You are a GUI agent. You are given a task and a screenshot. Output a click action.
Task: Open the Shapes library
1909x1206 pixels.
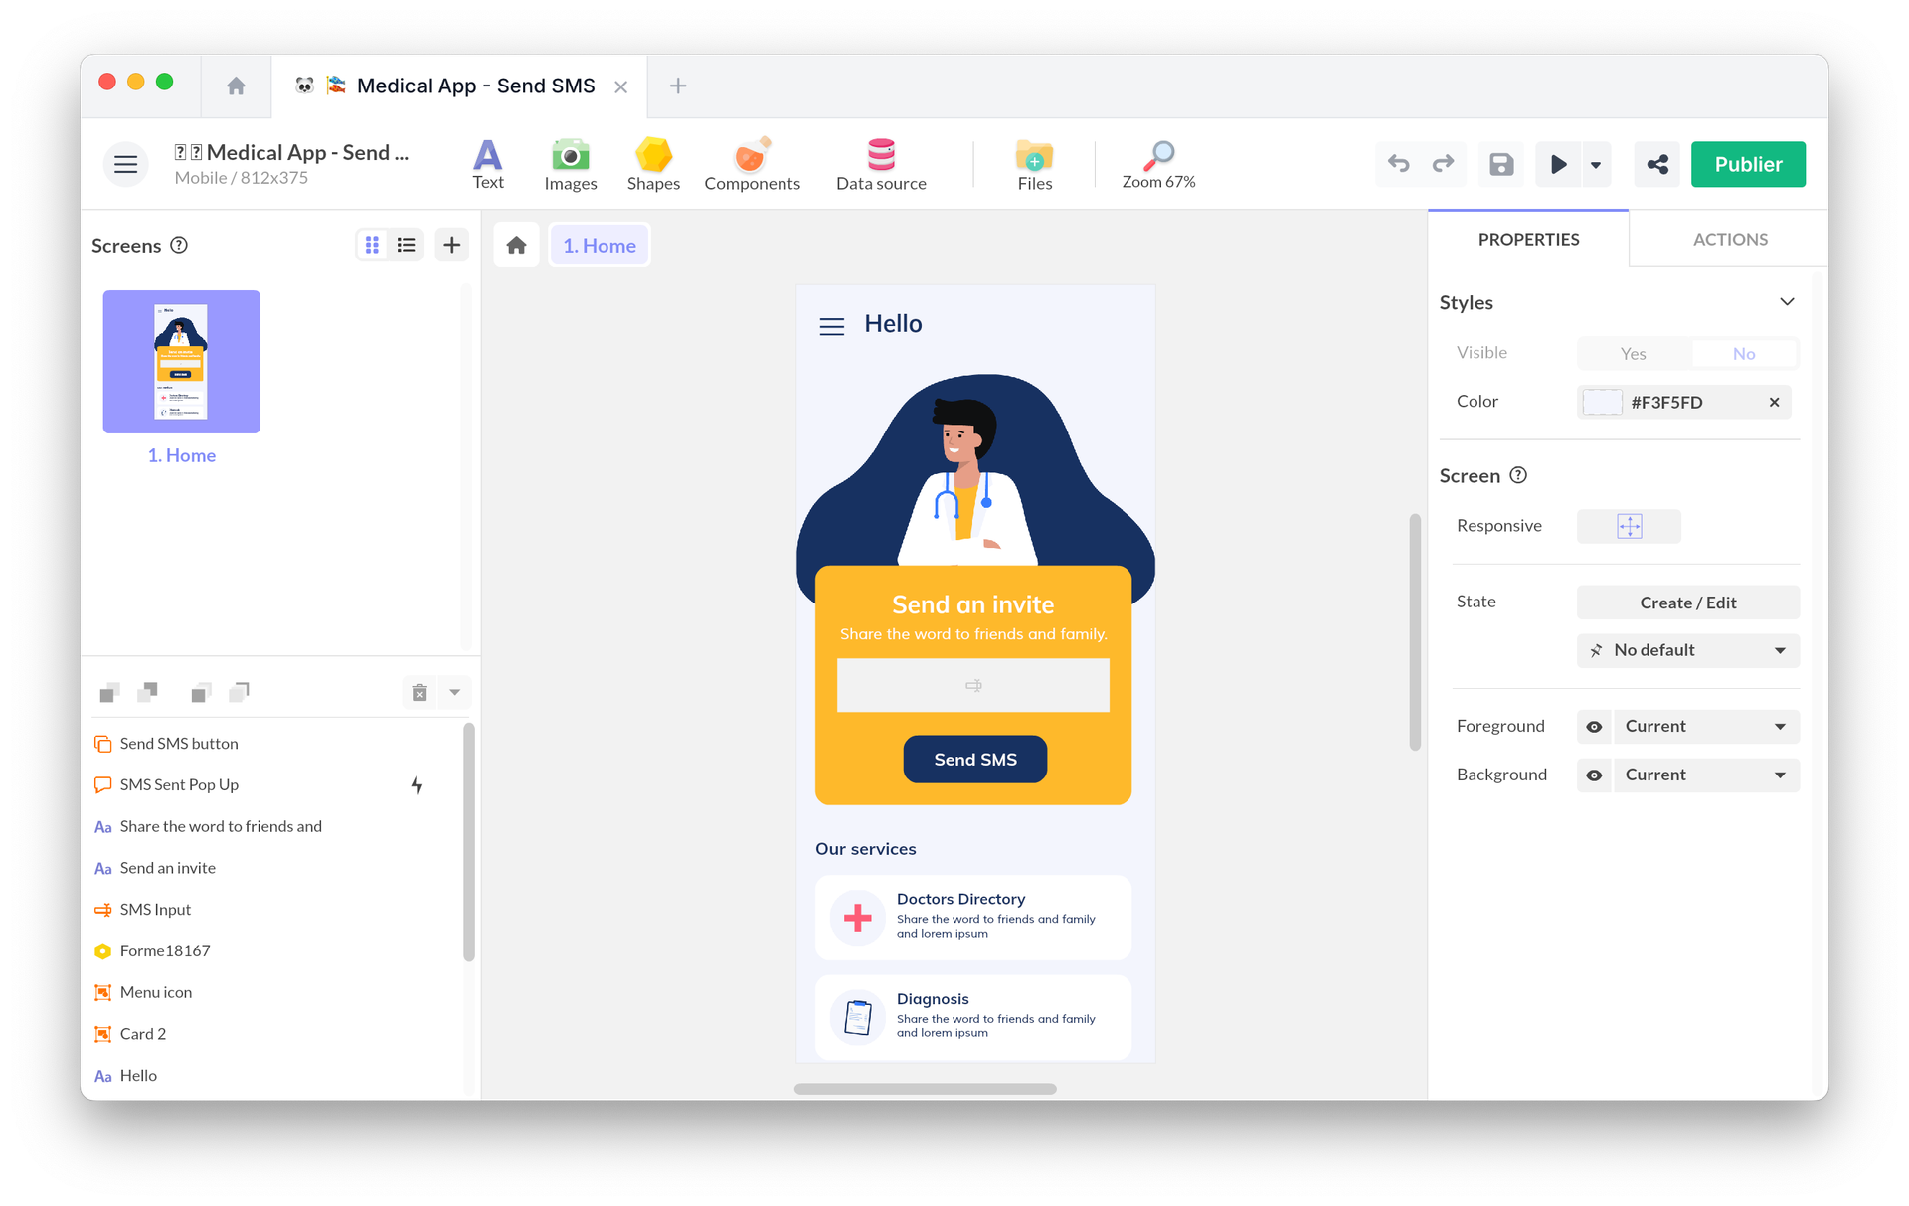[x=653, y=164]
